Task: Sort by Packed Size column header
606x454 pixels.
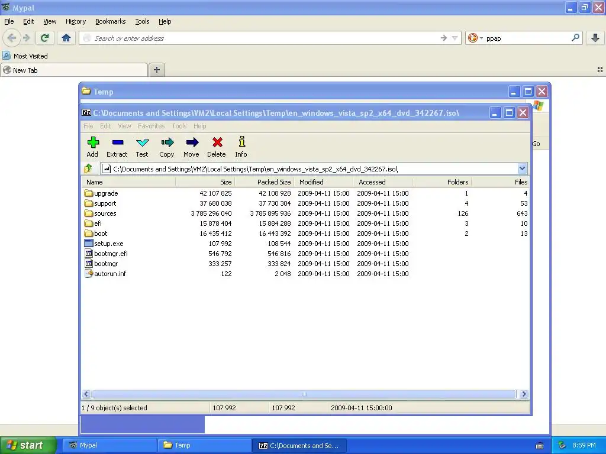Action: (x=265, y=182)
